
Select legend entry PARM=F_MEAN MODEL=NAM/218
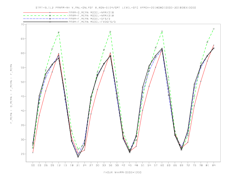pyautogui.click(x=91, y=16)
